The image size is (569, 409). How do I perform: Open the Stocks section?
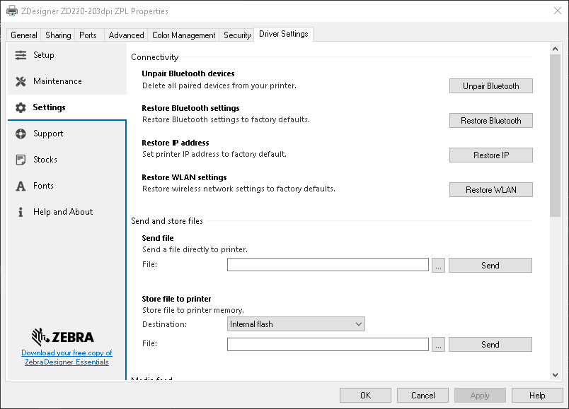tap(47, 159)
